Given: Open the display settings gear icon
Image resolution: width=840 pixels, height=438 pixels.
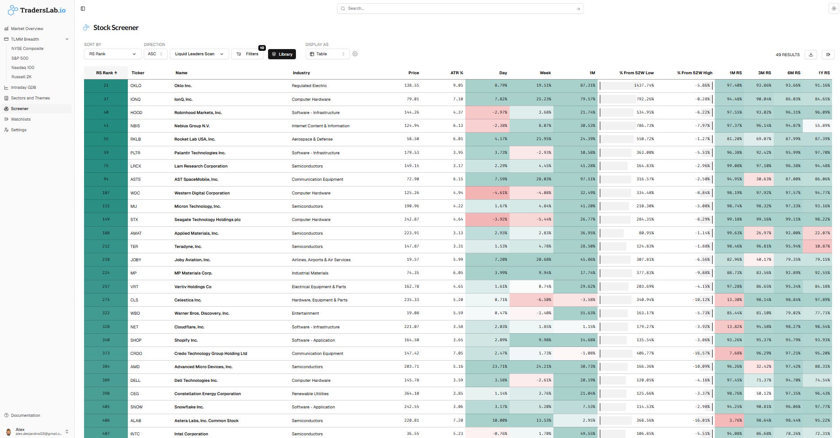Looking at the screenshot, I should pyautogui.click(x=355, y=54).
